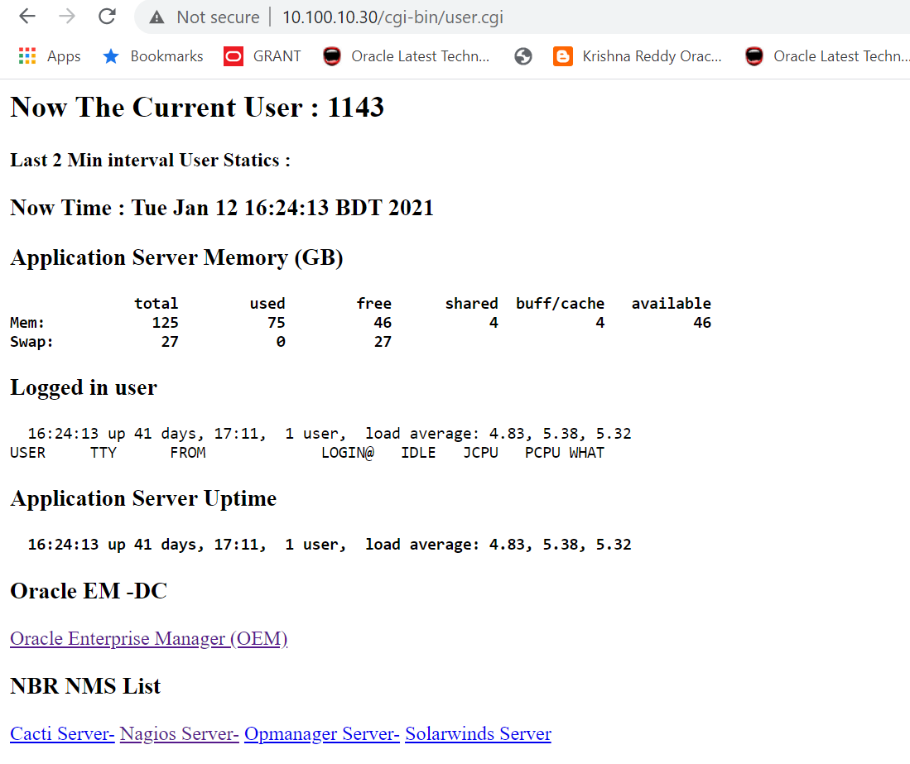Click the Not secure label
Viewport: 910px width, 764px height.
(x=219, y=17)
